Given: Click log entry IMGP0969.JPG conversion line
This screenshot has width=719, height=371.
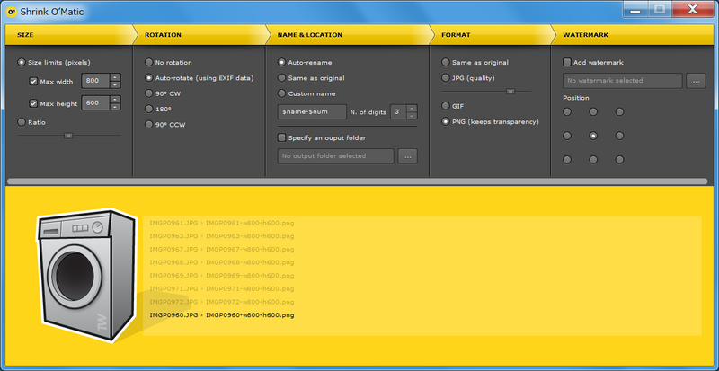Looking at the screenshot, I should (x=222, y=276).
